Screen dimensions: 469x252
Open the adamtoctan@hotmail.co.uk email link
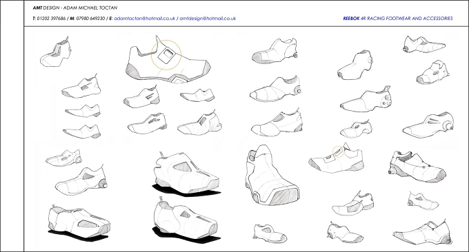(x=144, y=19)
